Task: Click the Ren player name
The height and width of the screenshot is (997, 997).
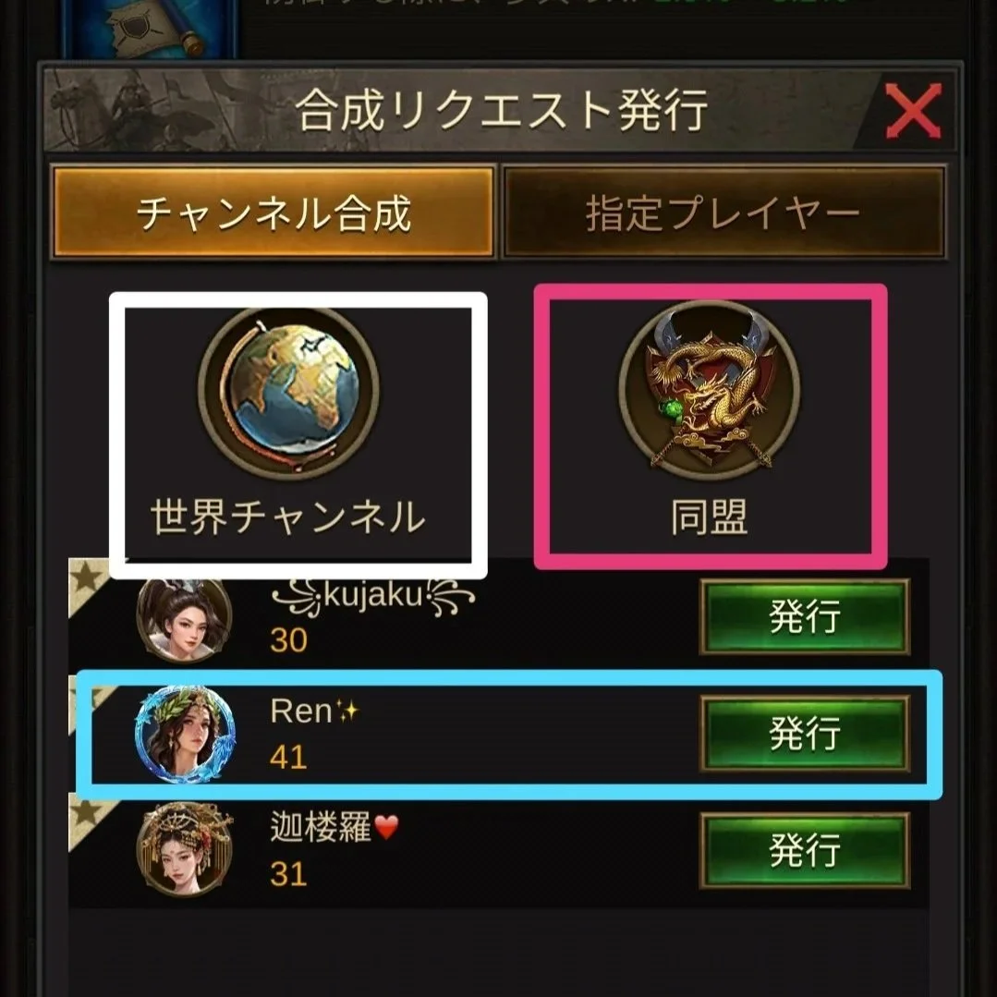Action: click(x=315, y=711)
